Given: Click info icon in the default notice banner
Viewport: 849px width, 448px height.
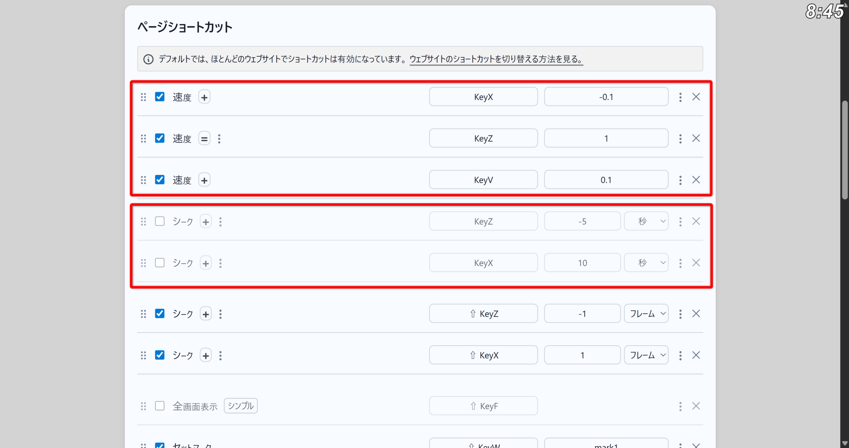Looking at the screenshot, I should [x=148, y=59].
